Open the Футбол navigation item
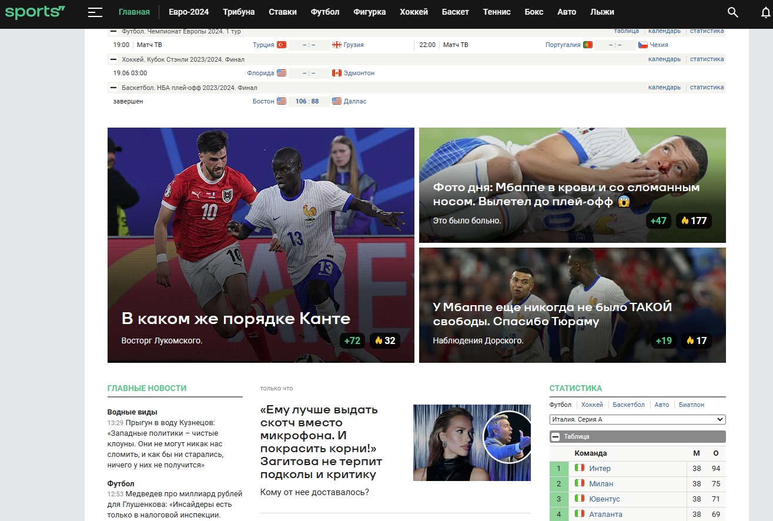The height and width of the screenshot is (521, 773). coord(325,12)
